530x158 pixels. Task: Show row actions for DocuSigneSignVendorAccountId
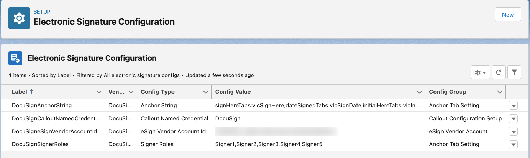513,132
